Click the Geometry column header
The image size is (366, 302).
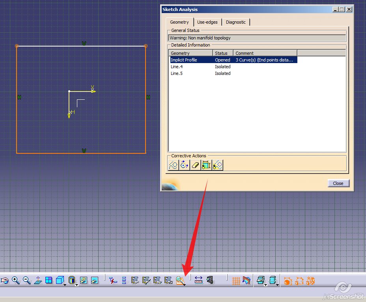(191, 53)
